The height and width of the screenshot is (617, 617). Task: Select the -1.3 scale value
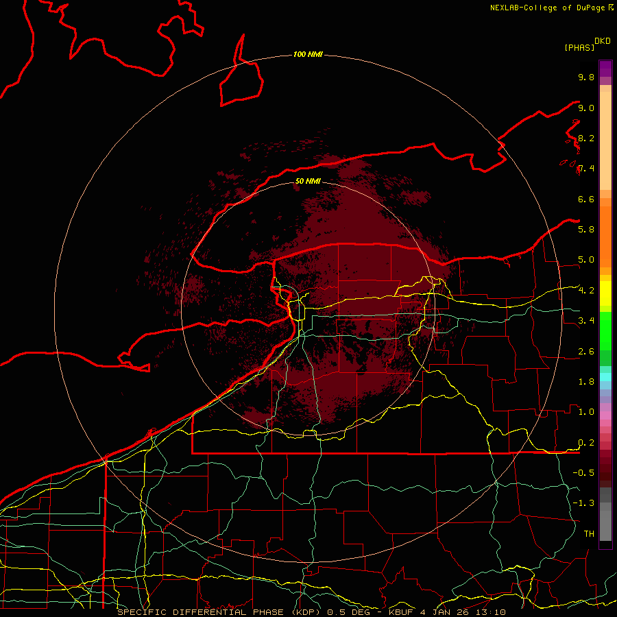pyautogui.click(x=583, y=503)
